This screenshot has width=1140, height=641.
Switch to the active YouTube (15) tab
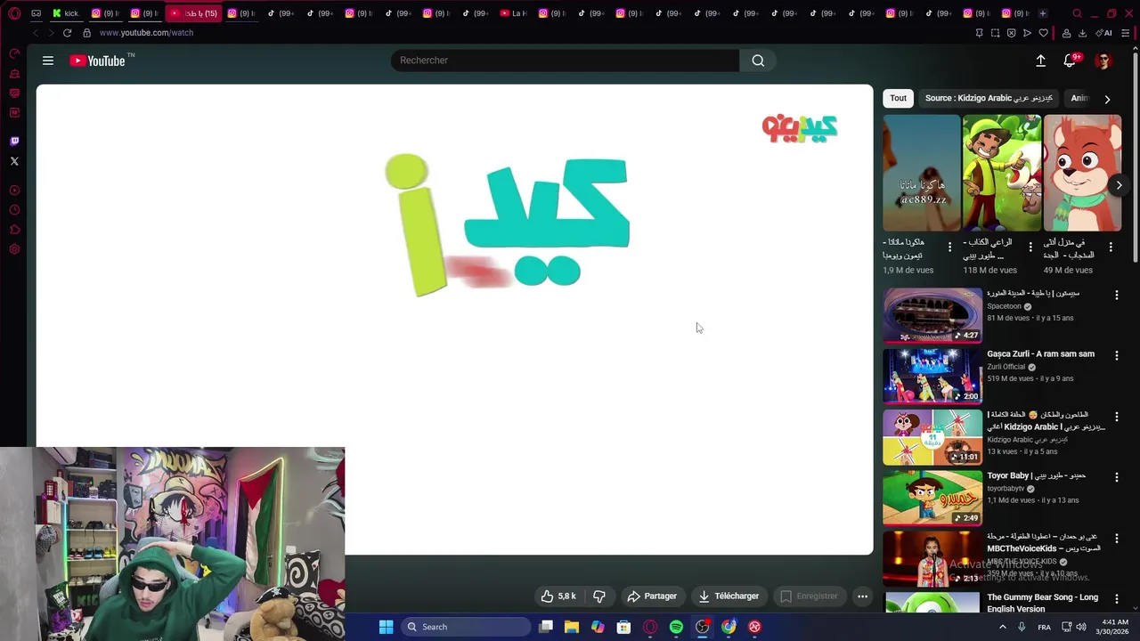click(x=193, y=13)
